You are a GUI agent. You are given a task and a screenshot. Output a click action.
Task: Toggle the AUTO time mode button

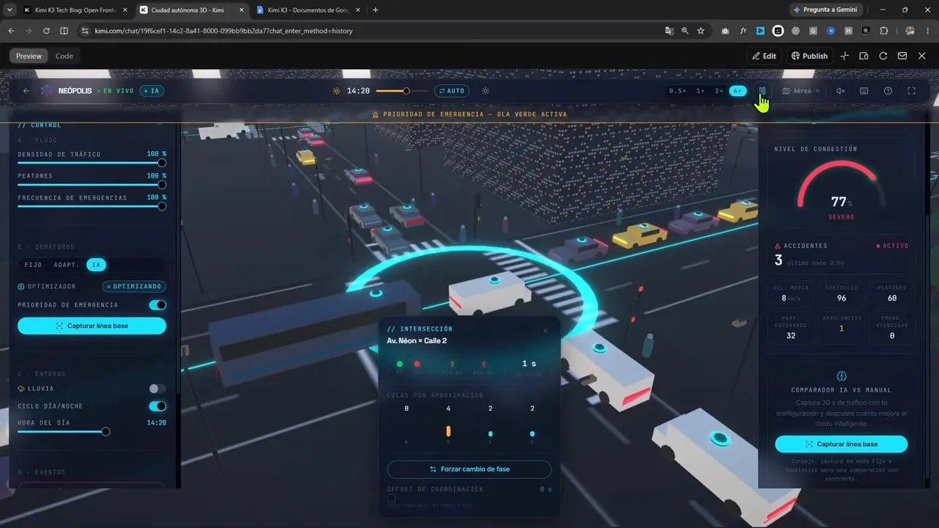(x=451, y=91)
